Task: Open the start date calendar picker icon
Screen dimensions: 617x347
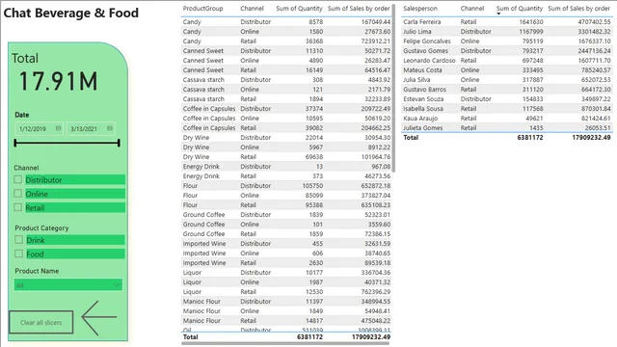Action: [58, 128]
